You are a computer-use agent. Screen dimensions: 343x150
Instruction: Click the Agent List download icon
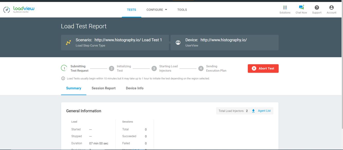[x=253, y=111]
